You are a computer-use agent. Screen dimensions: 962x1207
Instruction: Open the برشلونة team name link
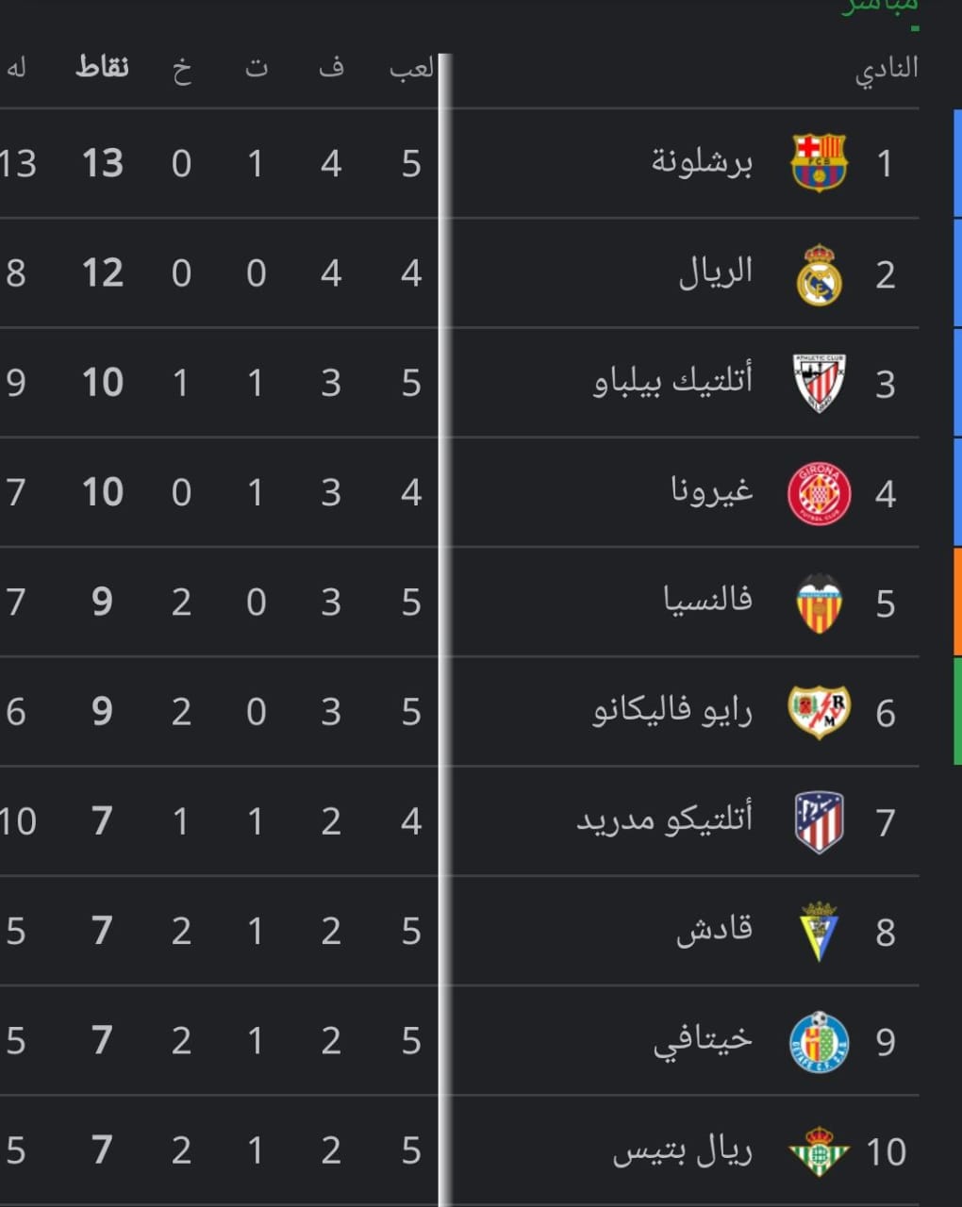(702, 162)
